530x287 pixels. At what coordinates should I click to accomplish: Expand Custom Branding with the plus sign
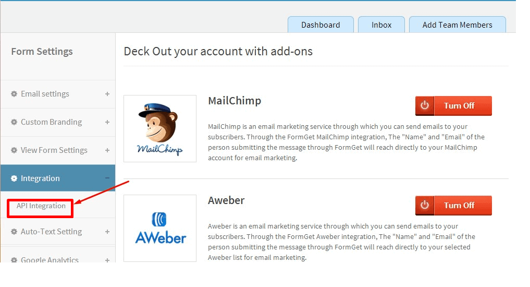click(107, 122)
